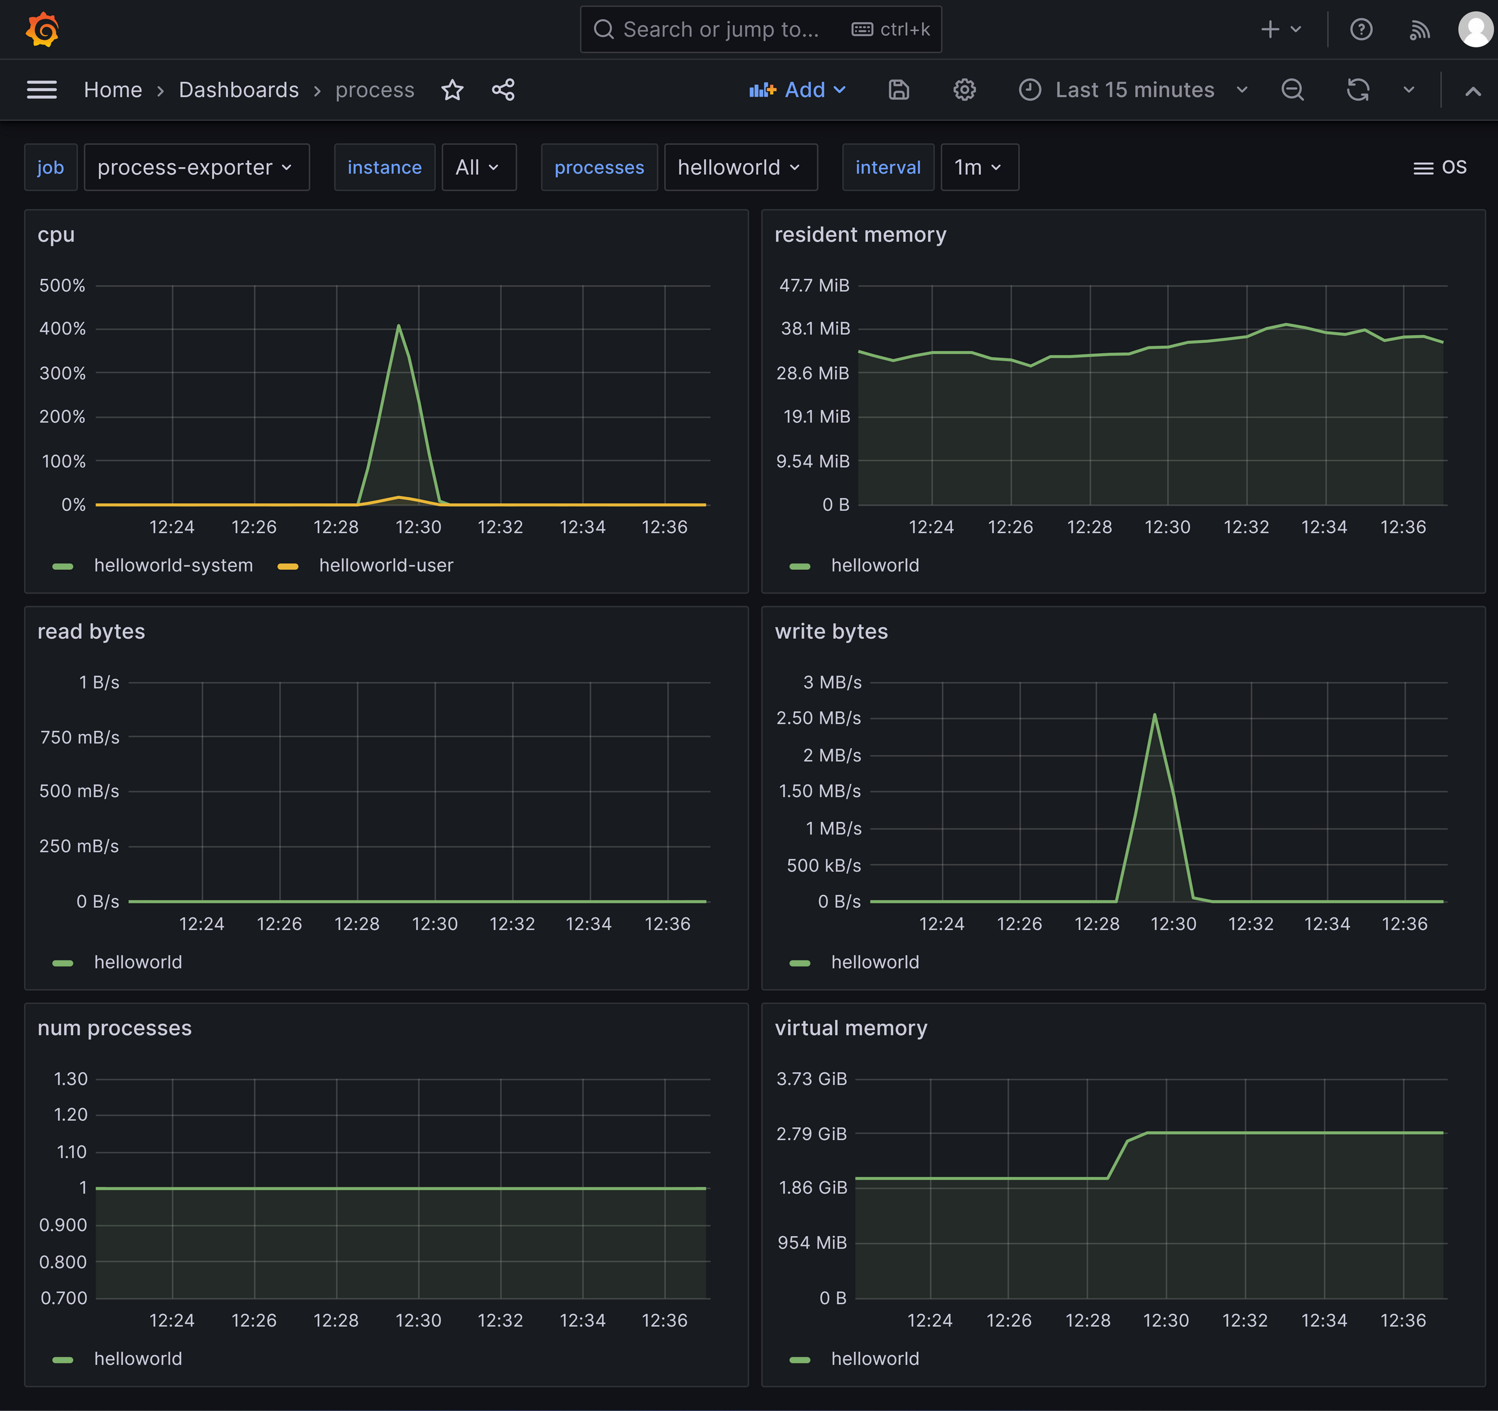Click the Home breadcrumb
This screenshot has width=1498, height=1411.
pos(113,90)
